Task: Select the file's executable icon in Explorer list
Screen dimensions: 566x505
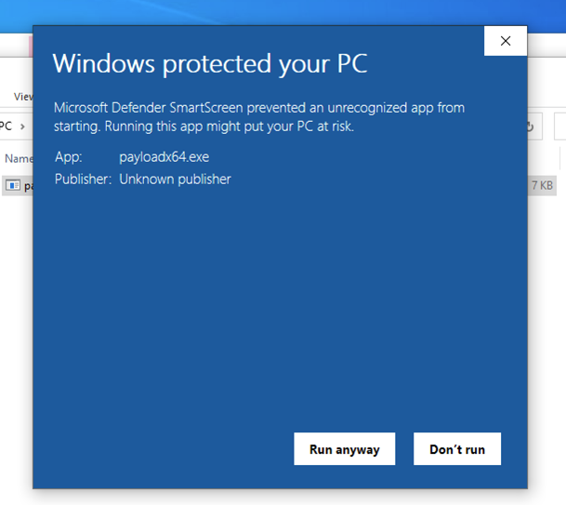Action: coord(13,186)
